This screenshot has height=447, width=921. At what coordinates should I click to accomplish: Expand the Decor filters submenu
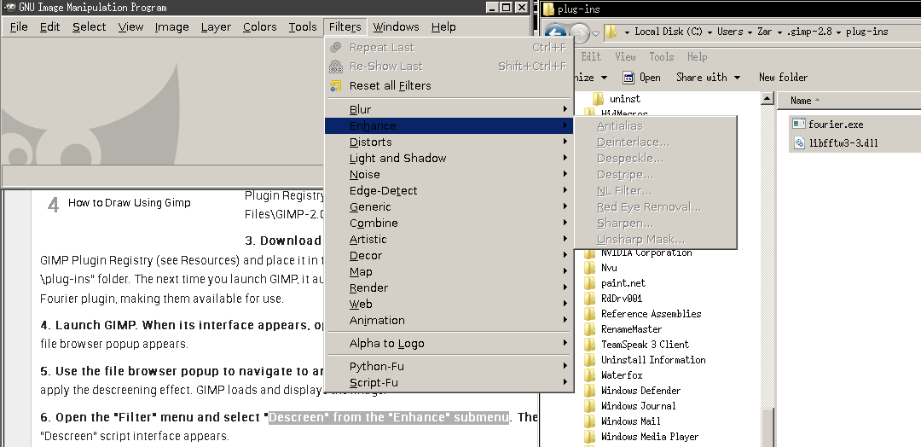(x=449, y=256)
